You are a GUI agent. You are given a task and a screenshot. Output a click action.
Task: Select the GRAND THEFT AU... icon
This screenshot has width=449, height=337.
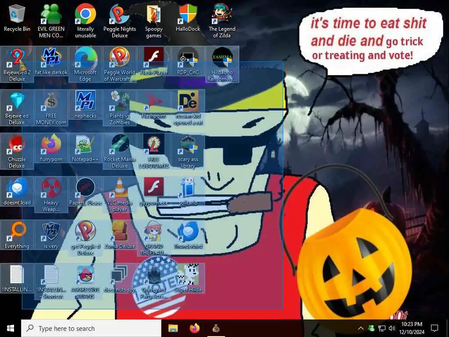coord(154,238)
